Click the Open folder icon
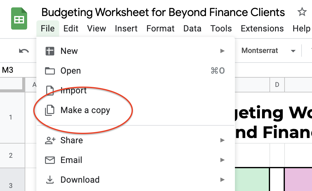This screenshot has width=312, height=191. (50, 71)
